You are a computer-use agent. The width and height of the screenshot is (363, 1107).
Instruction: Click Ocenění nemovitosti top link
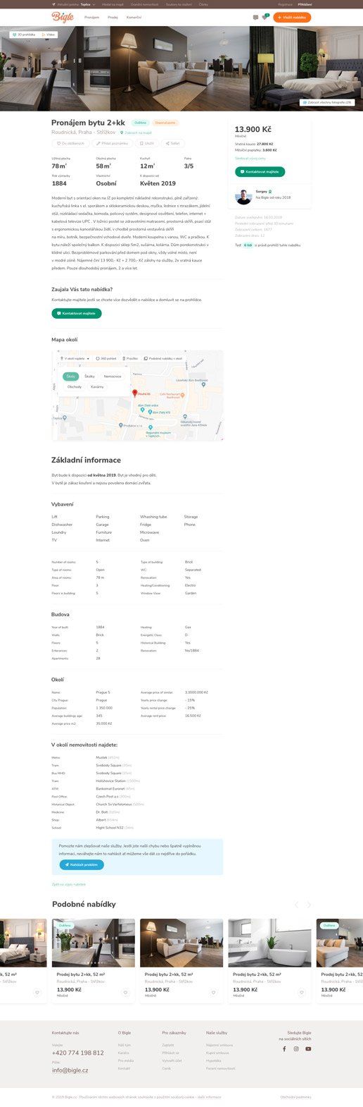144,4
